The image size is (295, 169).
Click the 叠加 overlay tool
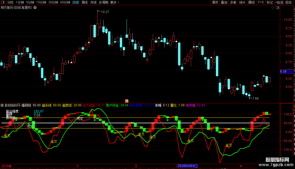pos(224,2)
